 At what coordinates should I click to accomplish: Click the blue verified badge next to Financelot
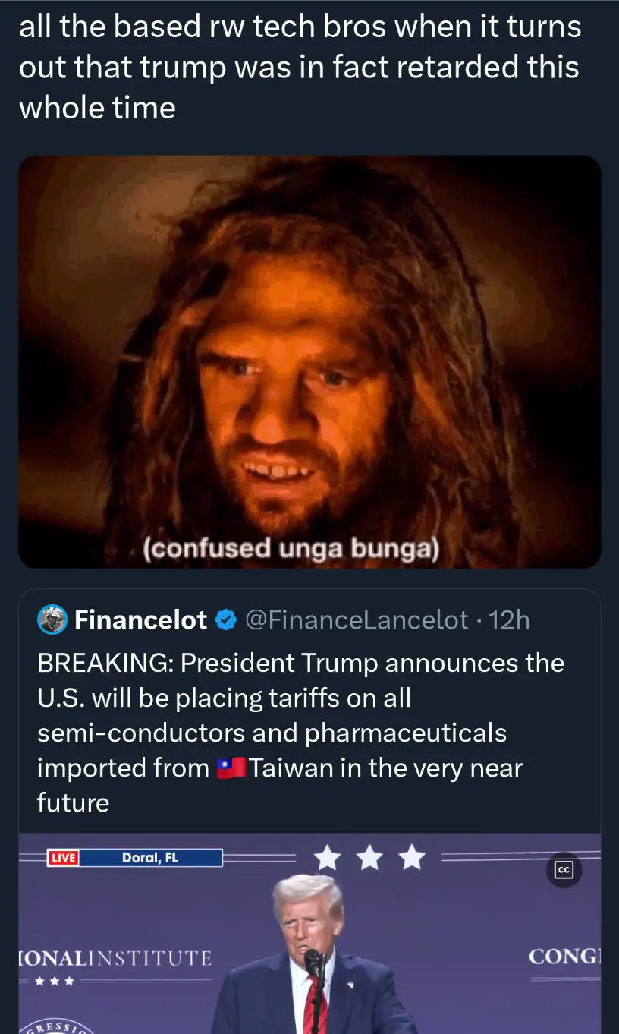coord(225,620)
